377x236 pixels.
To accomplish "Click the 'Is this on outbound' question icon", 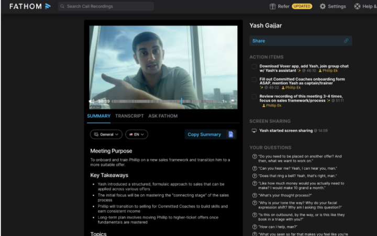I will (x=254, y=215).
